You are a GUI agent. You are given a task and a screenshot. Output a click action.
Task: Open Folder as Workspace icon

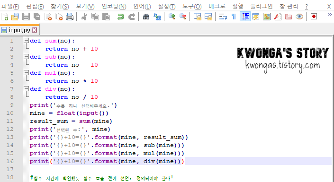(x=289, y=17)
